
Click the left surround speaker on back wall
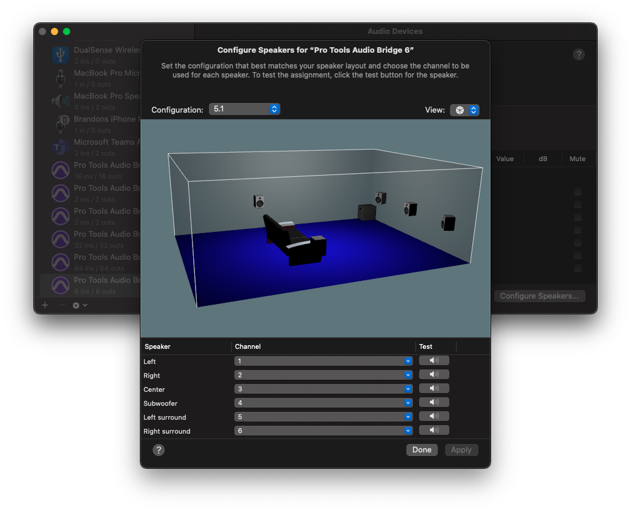(x=259, y=200)
